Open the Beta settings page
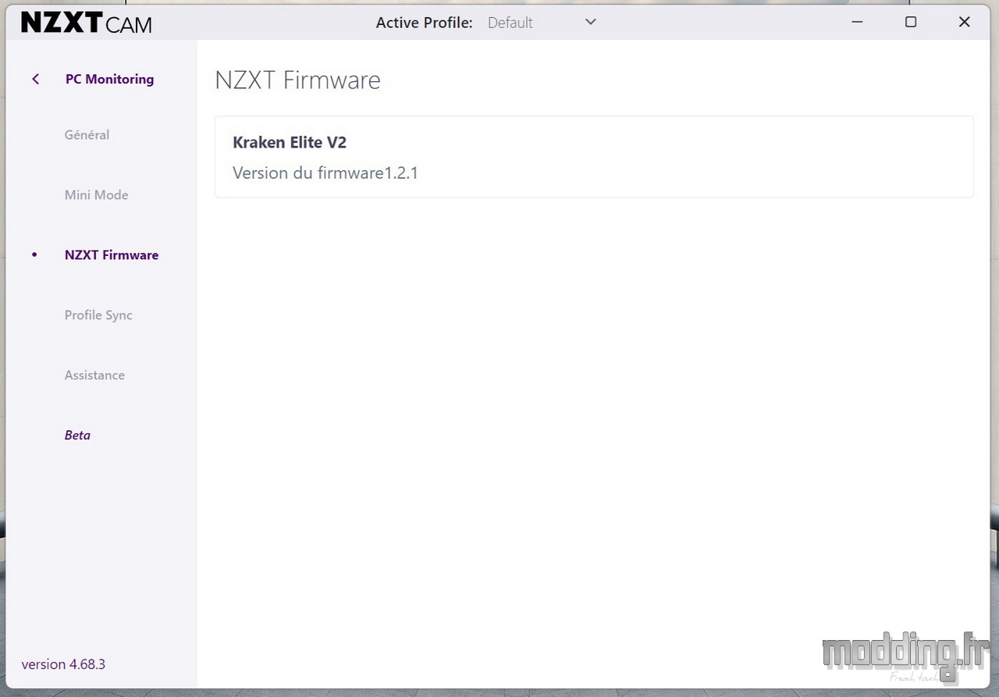The image size is (999, 697). tap(77, 436)
